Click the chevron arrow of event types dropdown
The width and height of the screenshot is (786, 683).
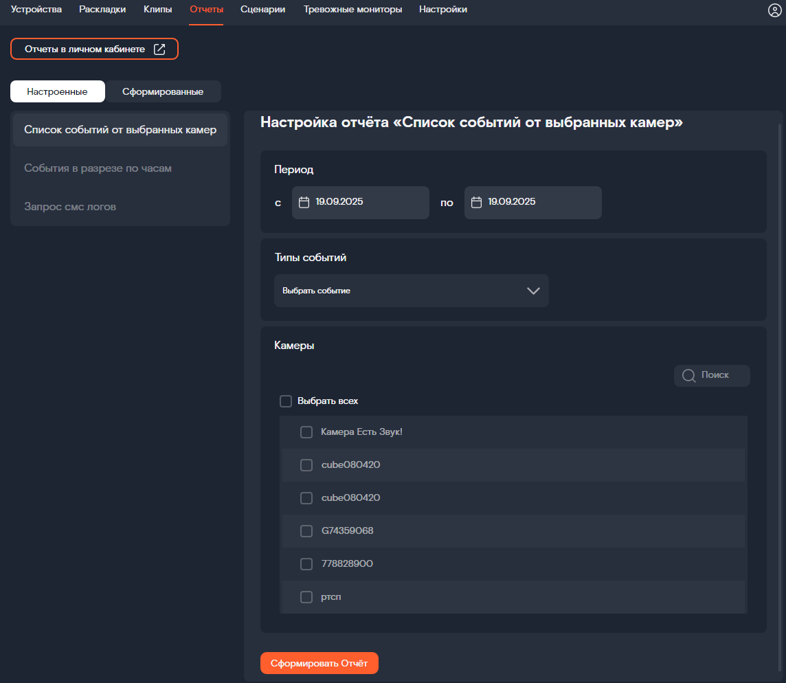click(533, 291)
